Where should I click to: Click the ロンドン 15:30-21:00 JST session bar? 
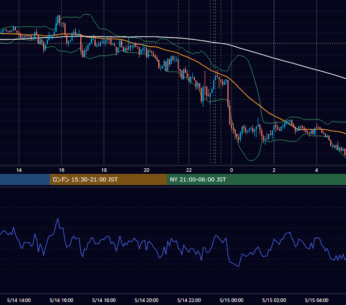pyautogui.click(x=108, y=179)
